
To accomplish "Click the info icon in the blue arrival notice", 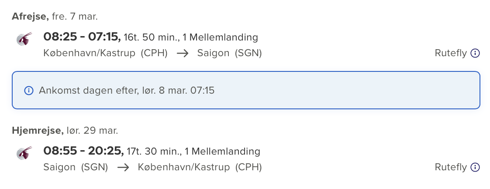I will 29,91.
